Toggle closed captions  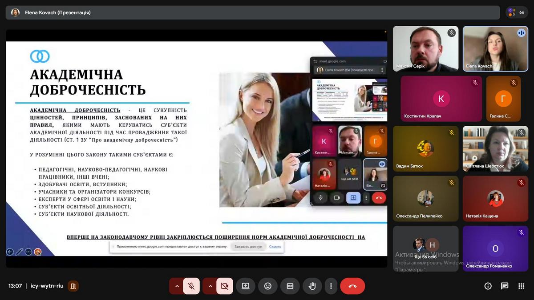(x=290, y=286)
